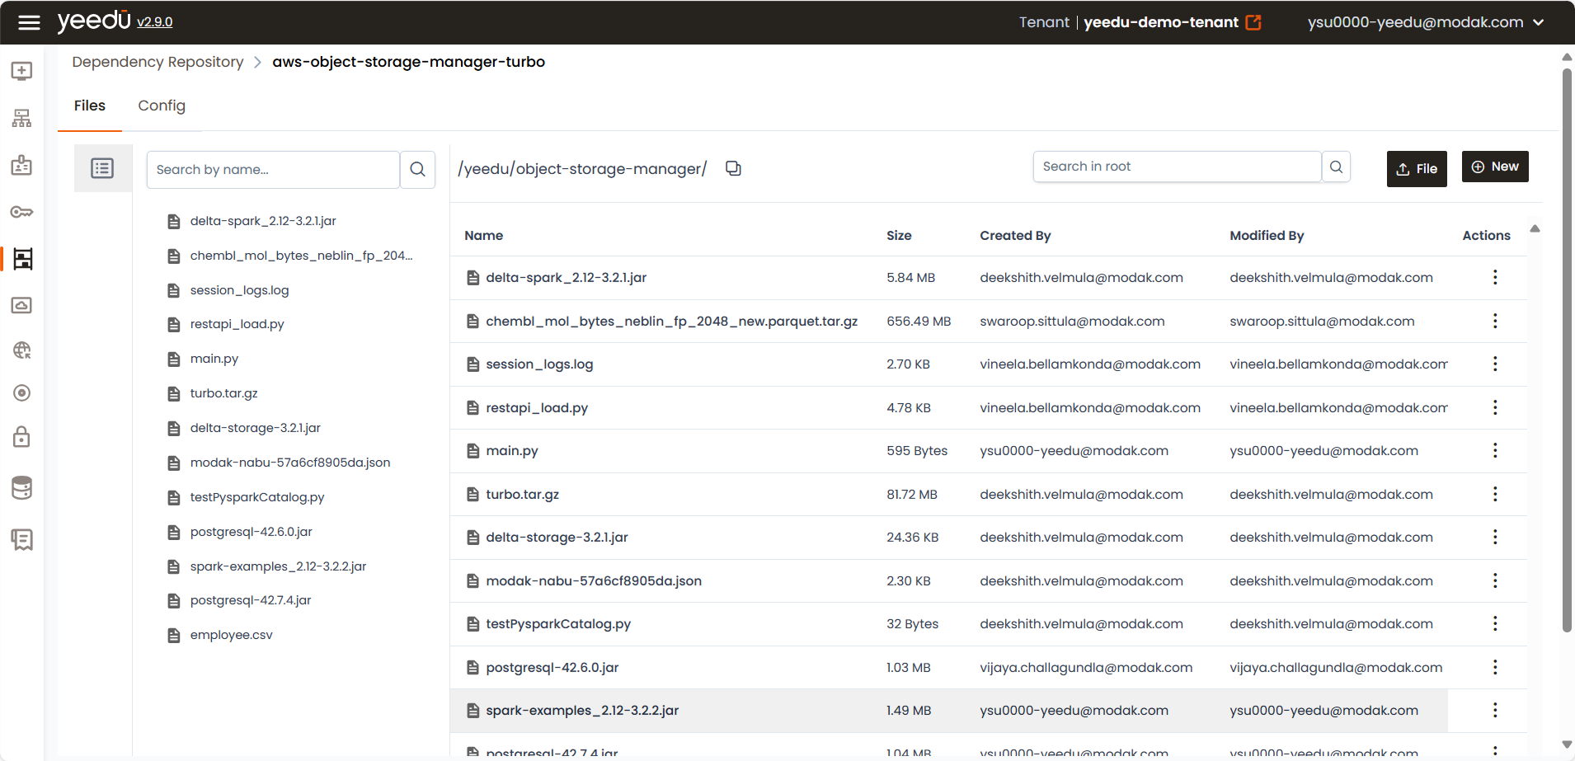
Task: Open the database icon in the left sidebar
Action: pyautogui.click(x=22, y=487)
